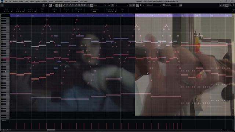Screen dimensions: 235x132
Task: Open the MIDI menu
Action: (x=26, y=1)
